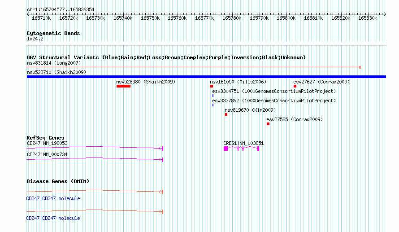Click the chr1:165704577..165836354 coordinate label
The image size is (399, 232).
61,9
